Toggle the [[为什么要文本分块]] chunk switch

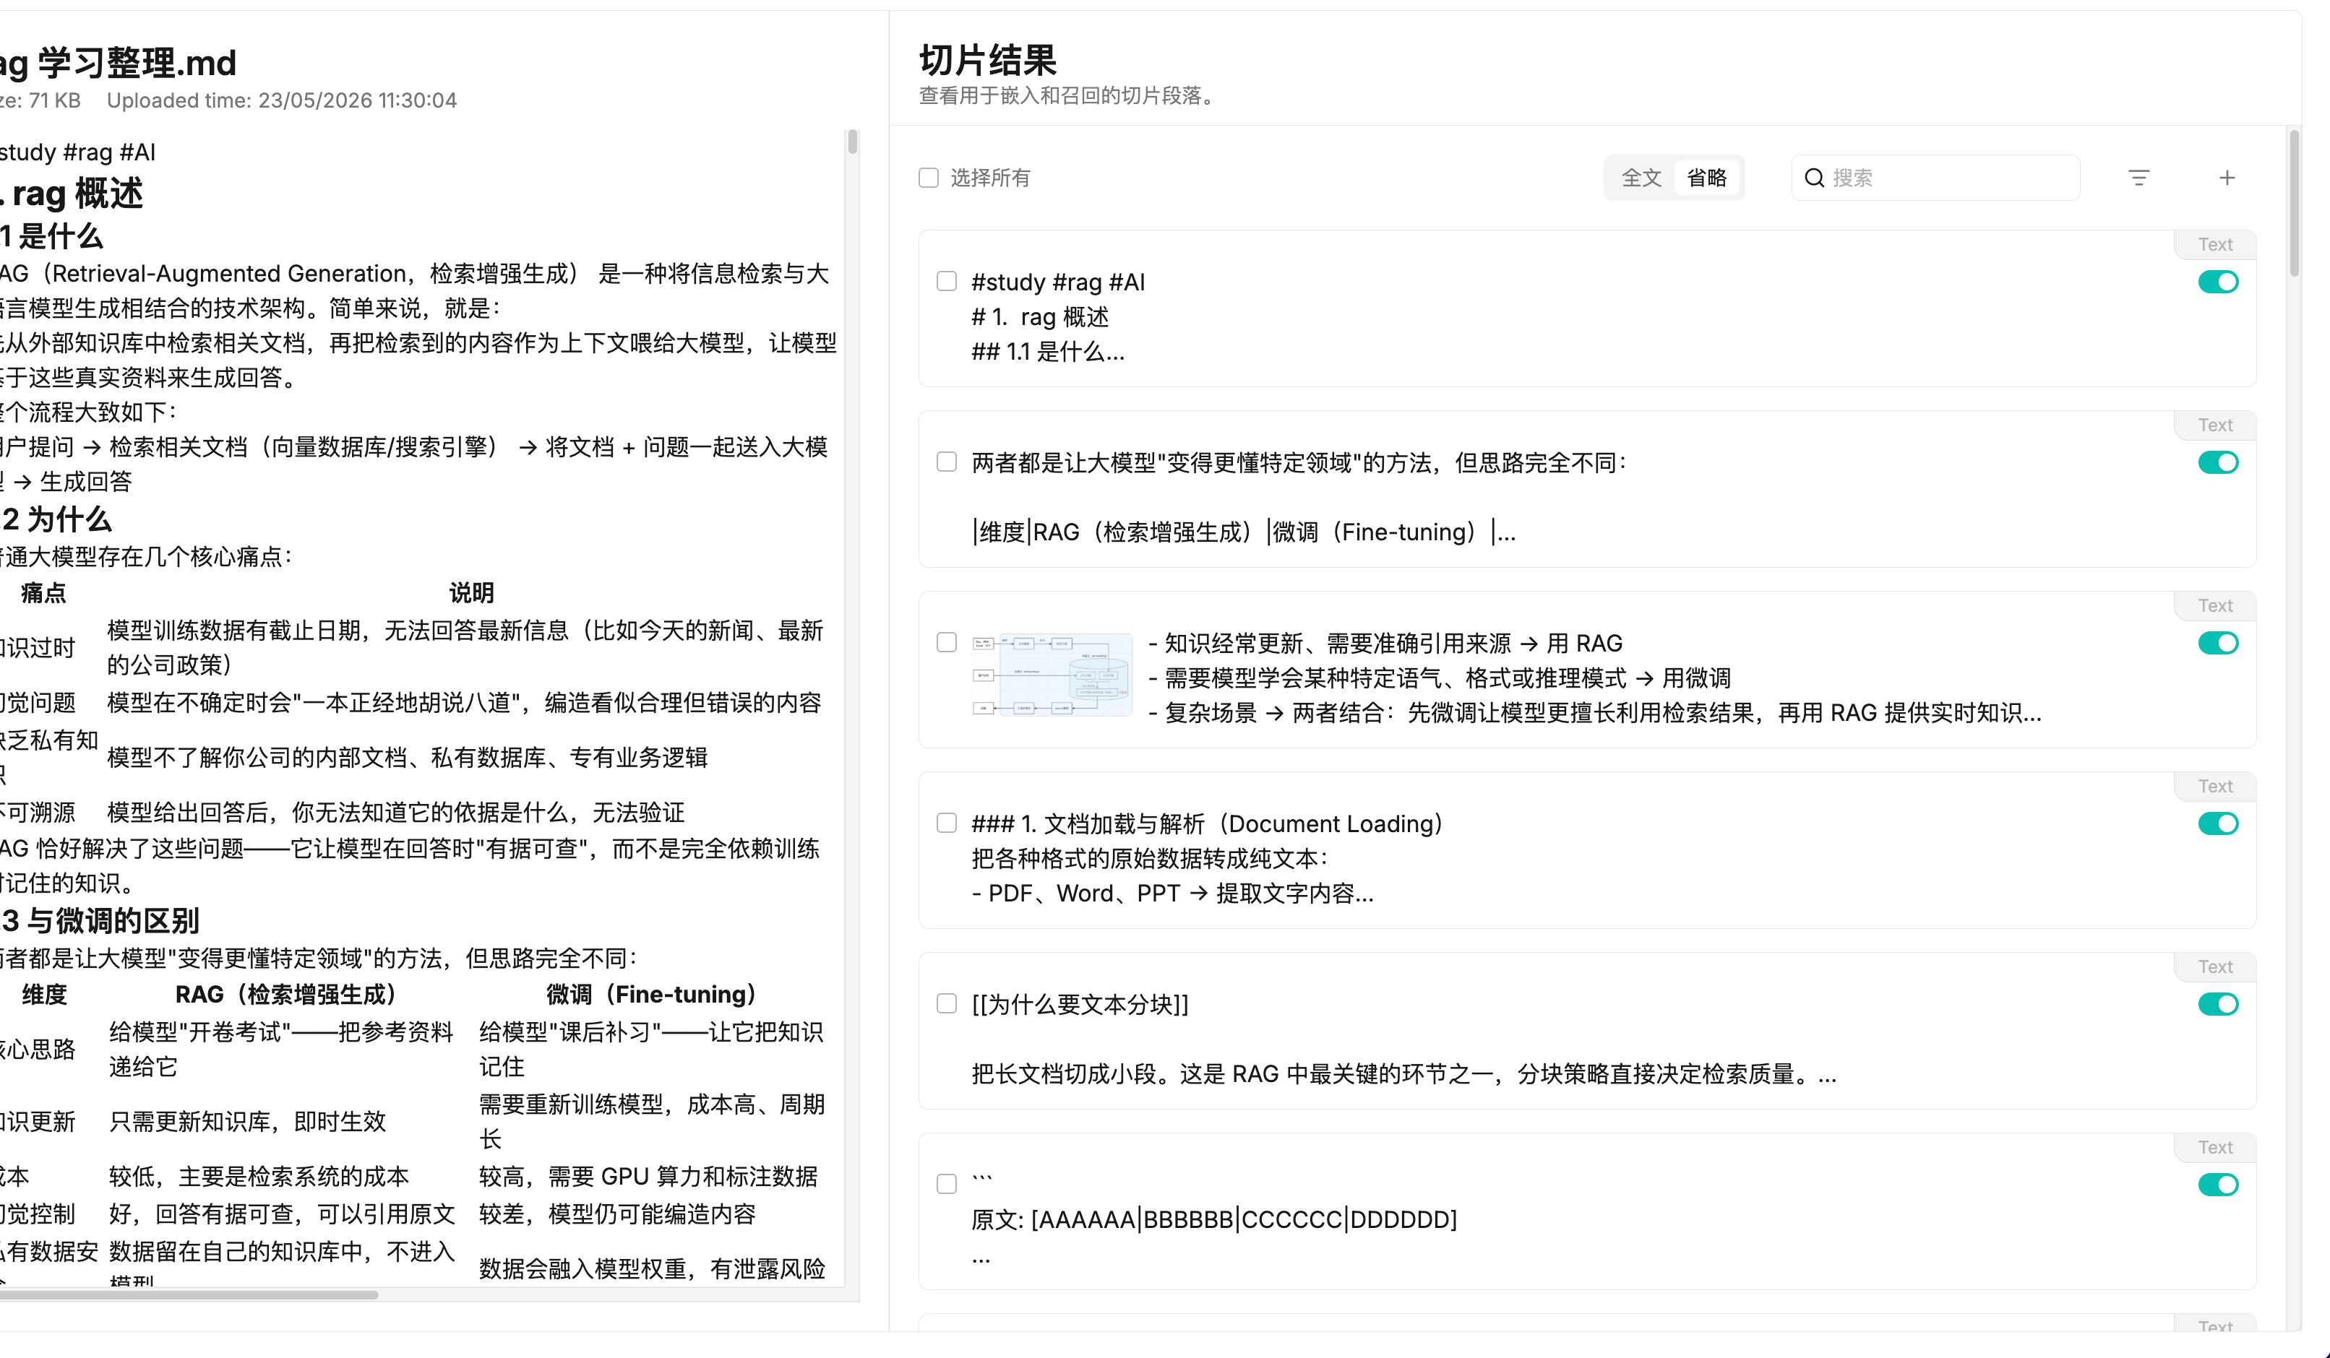click(2218, 1004)
